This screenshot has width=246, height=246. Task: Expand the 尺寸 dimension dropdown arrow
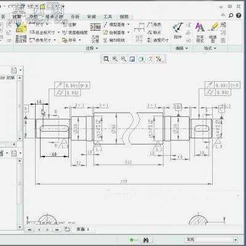47,25
